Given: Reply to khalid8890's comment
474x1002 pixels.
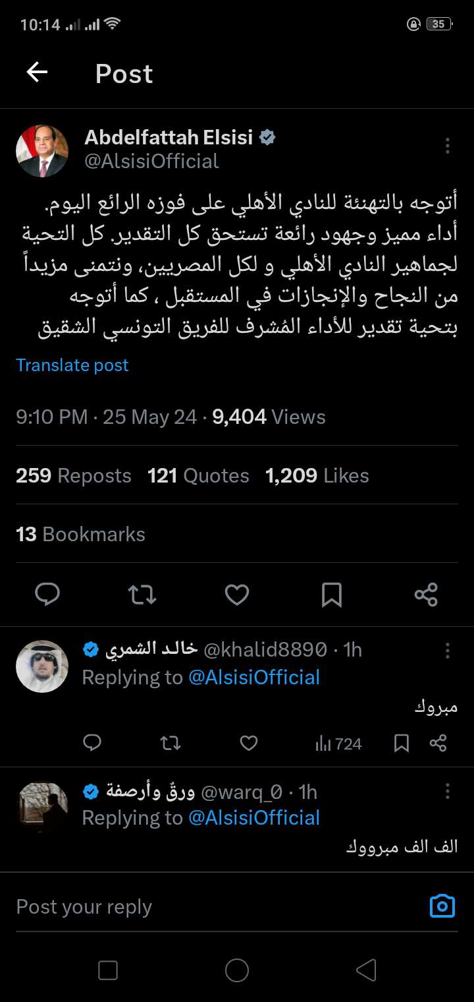Looking at the screenshot, I should point(92,744).
